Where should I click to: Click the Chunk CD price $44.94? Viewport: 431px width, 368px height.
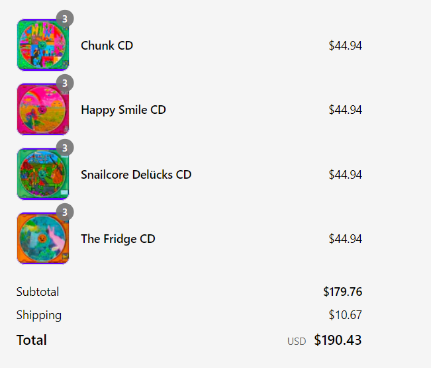click(345, 46)
